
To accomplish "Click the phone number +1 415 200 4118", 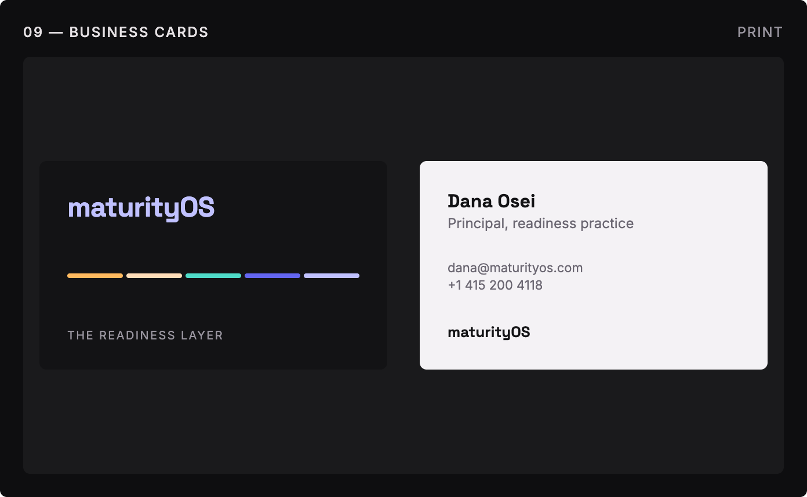I will [x=495, y=285].
